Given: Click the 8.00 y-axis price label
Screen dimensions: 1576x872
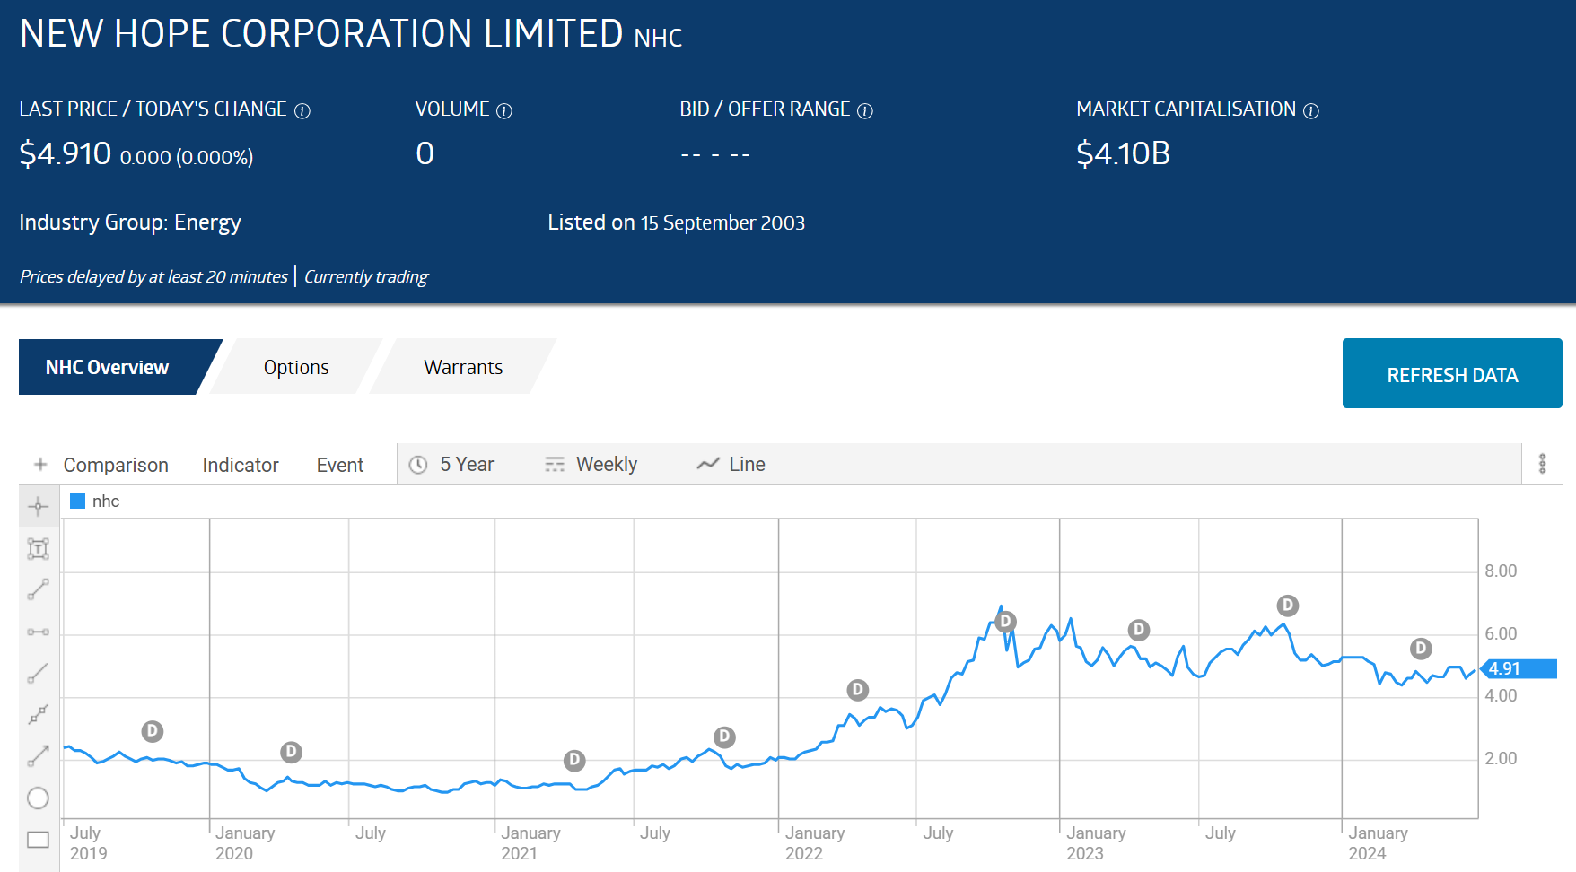Looking at the screenshot, I should [x=1501, y=571].
